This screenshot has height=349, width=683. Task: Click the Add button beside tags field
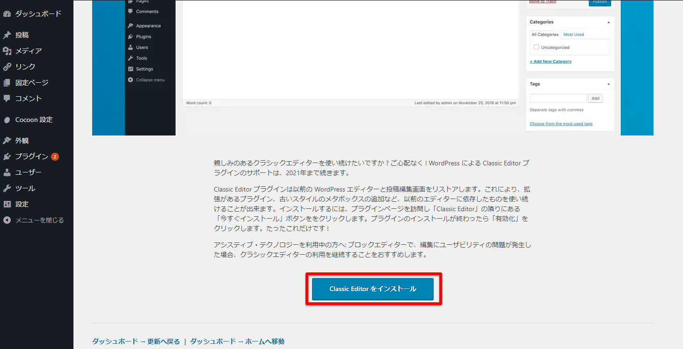pos(596,99)
